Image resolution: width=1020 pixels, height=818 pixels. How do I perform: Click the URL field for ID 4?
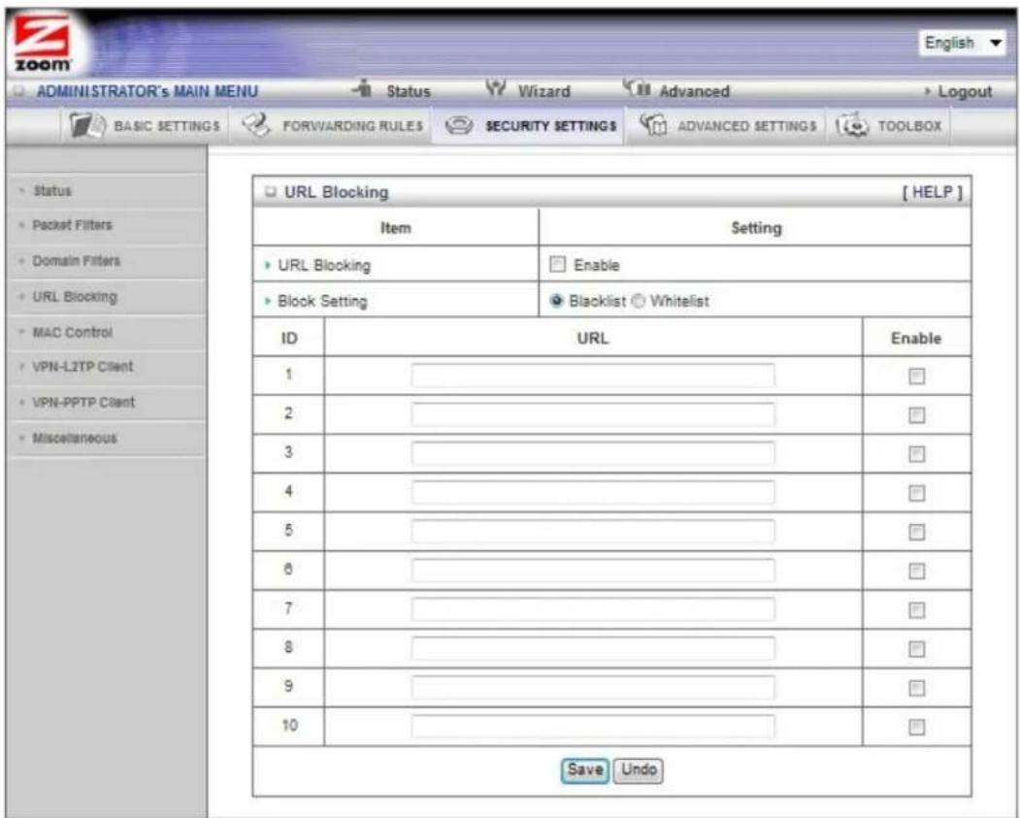593,492
